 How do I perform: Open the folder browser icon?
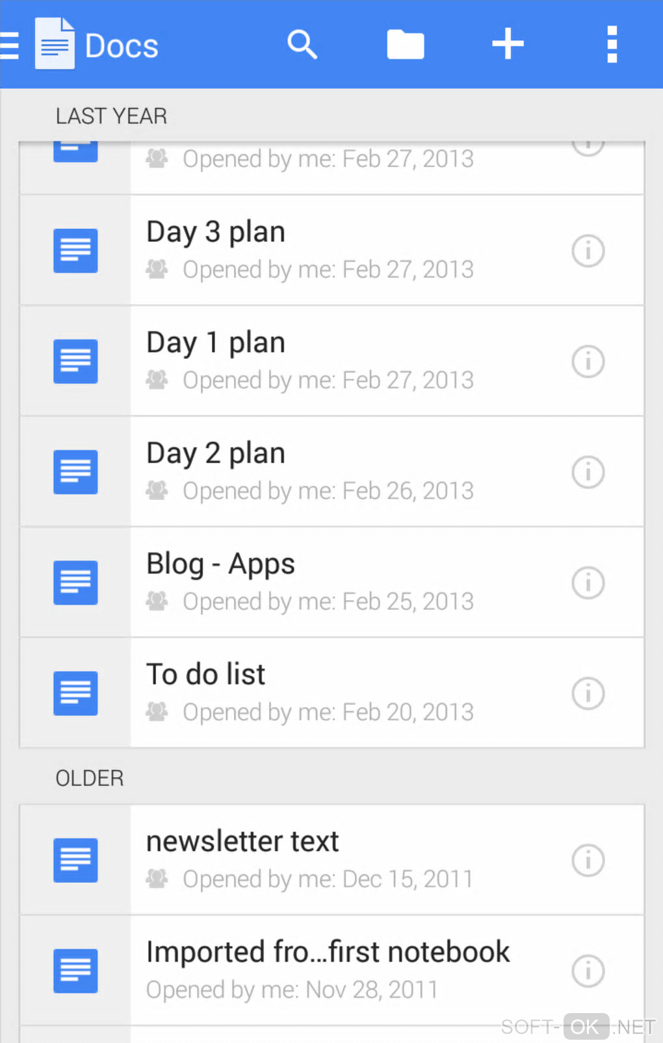click(x=405, y=45)
